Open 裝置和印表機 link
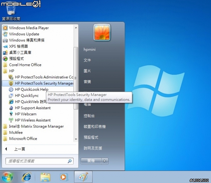 pyautogui.click(x=95, y=127)
